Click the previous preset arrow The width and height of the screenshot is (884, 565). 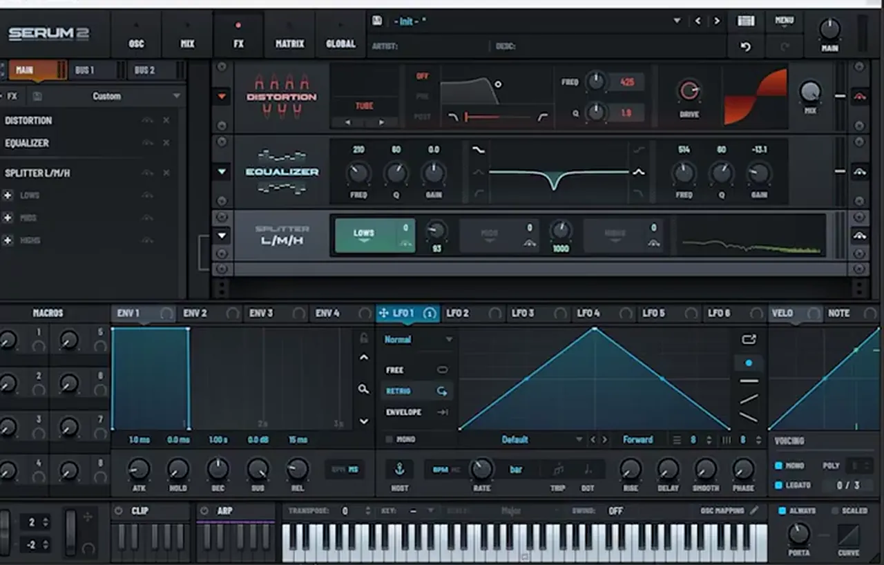pos(698,21)
